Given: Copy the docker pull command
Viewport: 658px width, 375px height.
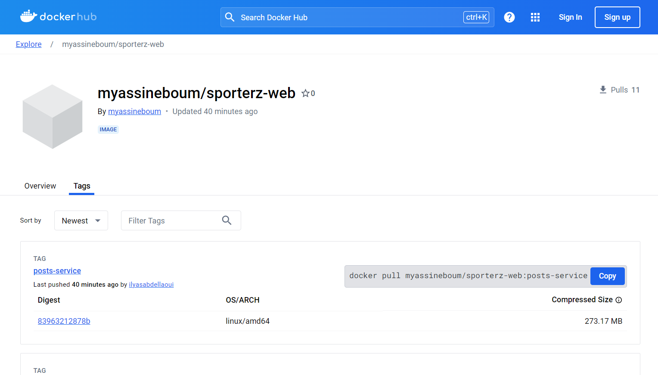Looking at the screenshot, I should coord(607,276).
